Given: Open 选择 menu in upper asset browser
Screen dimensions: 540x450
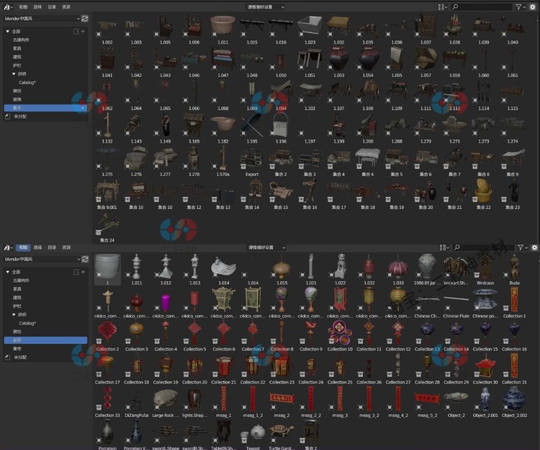Looking at the screenshot, I should (x=37, y=7).
